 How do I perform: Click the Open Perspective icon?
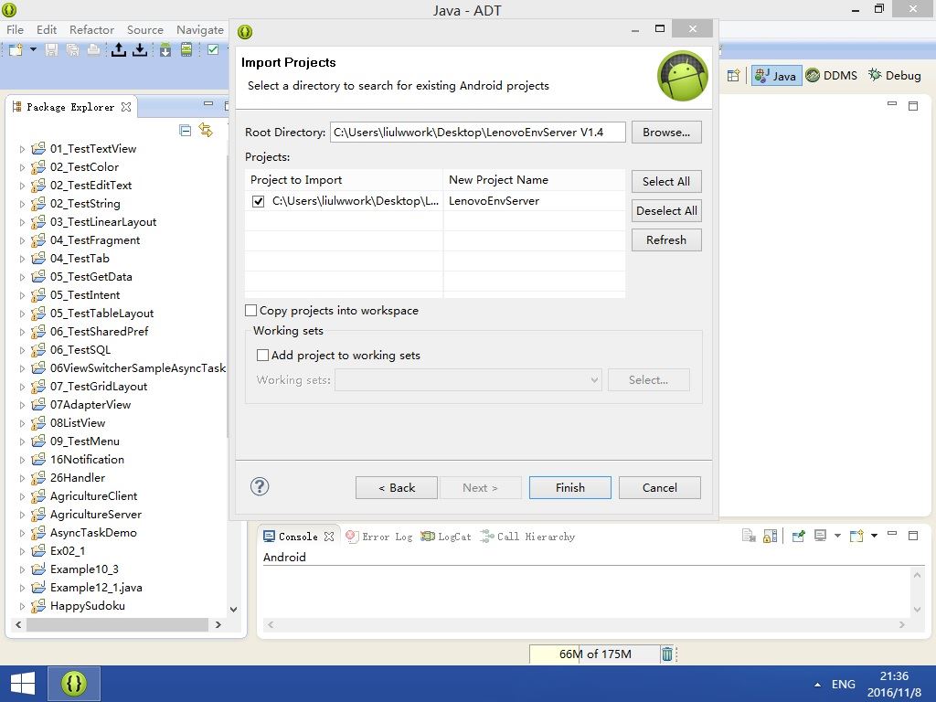[x=734, y=75]
